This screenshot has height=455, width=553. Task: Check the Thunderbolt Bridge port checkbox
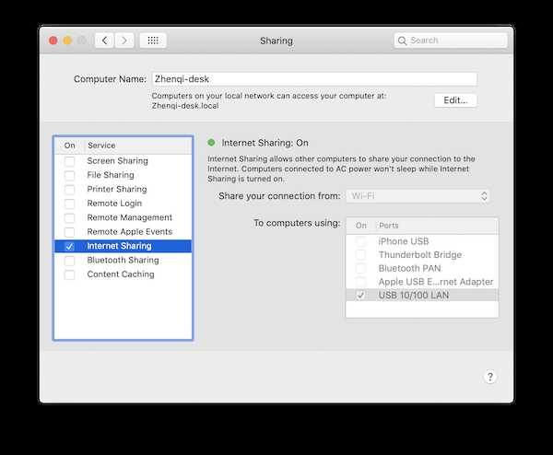(360, 255)
